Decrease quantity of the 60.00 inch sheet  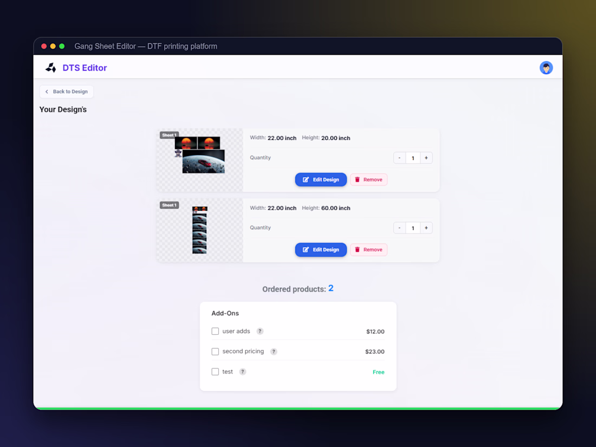(x=399, y=228)
